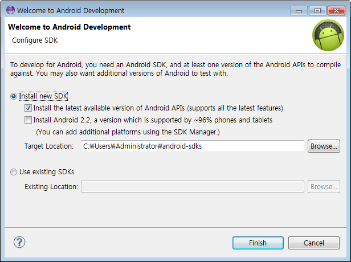Minimize the Welcome to Android Development window
This screenshot has width=351, height=262.
pos(299,10)
